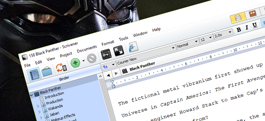Click the Production folder icon in binder
Viewport: 265px width, 121px height.
coord(43,104)
